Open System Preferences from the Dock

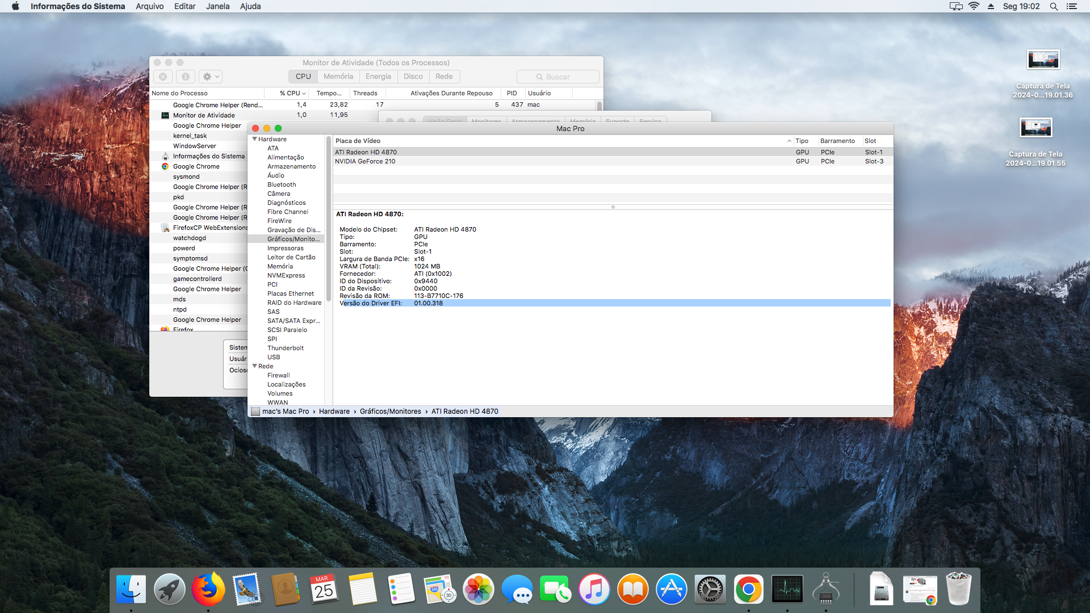pos(710,590)
